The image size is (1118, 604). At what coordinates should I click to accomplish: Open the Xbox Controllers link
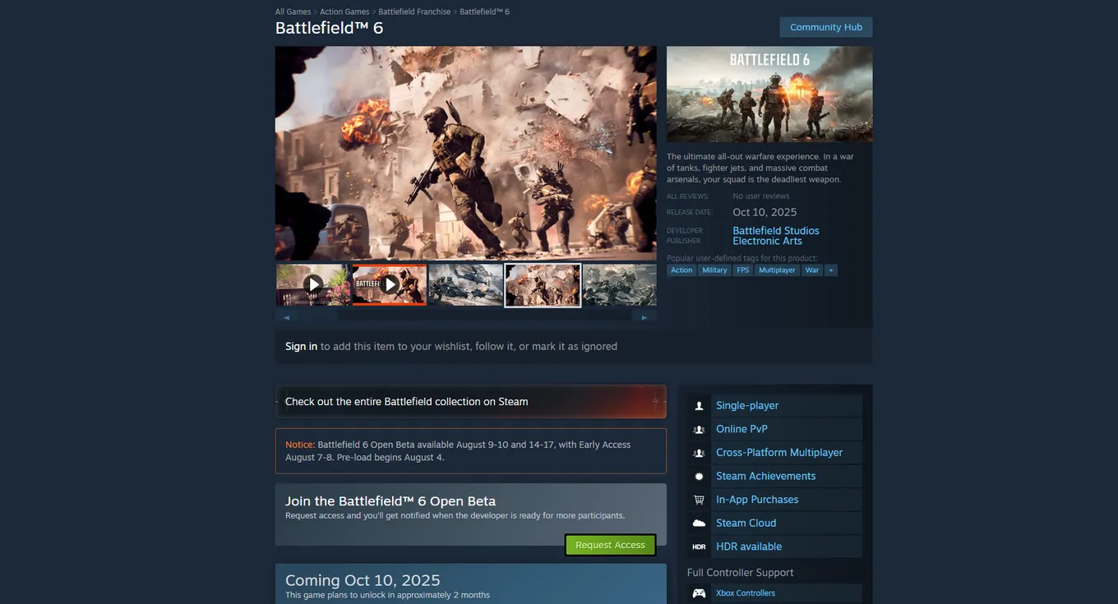click(x=746, y=593)
